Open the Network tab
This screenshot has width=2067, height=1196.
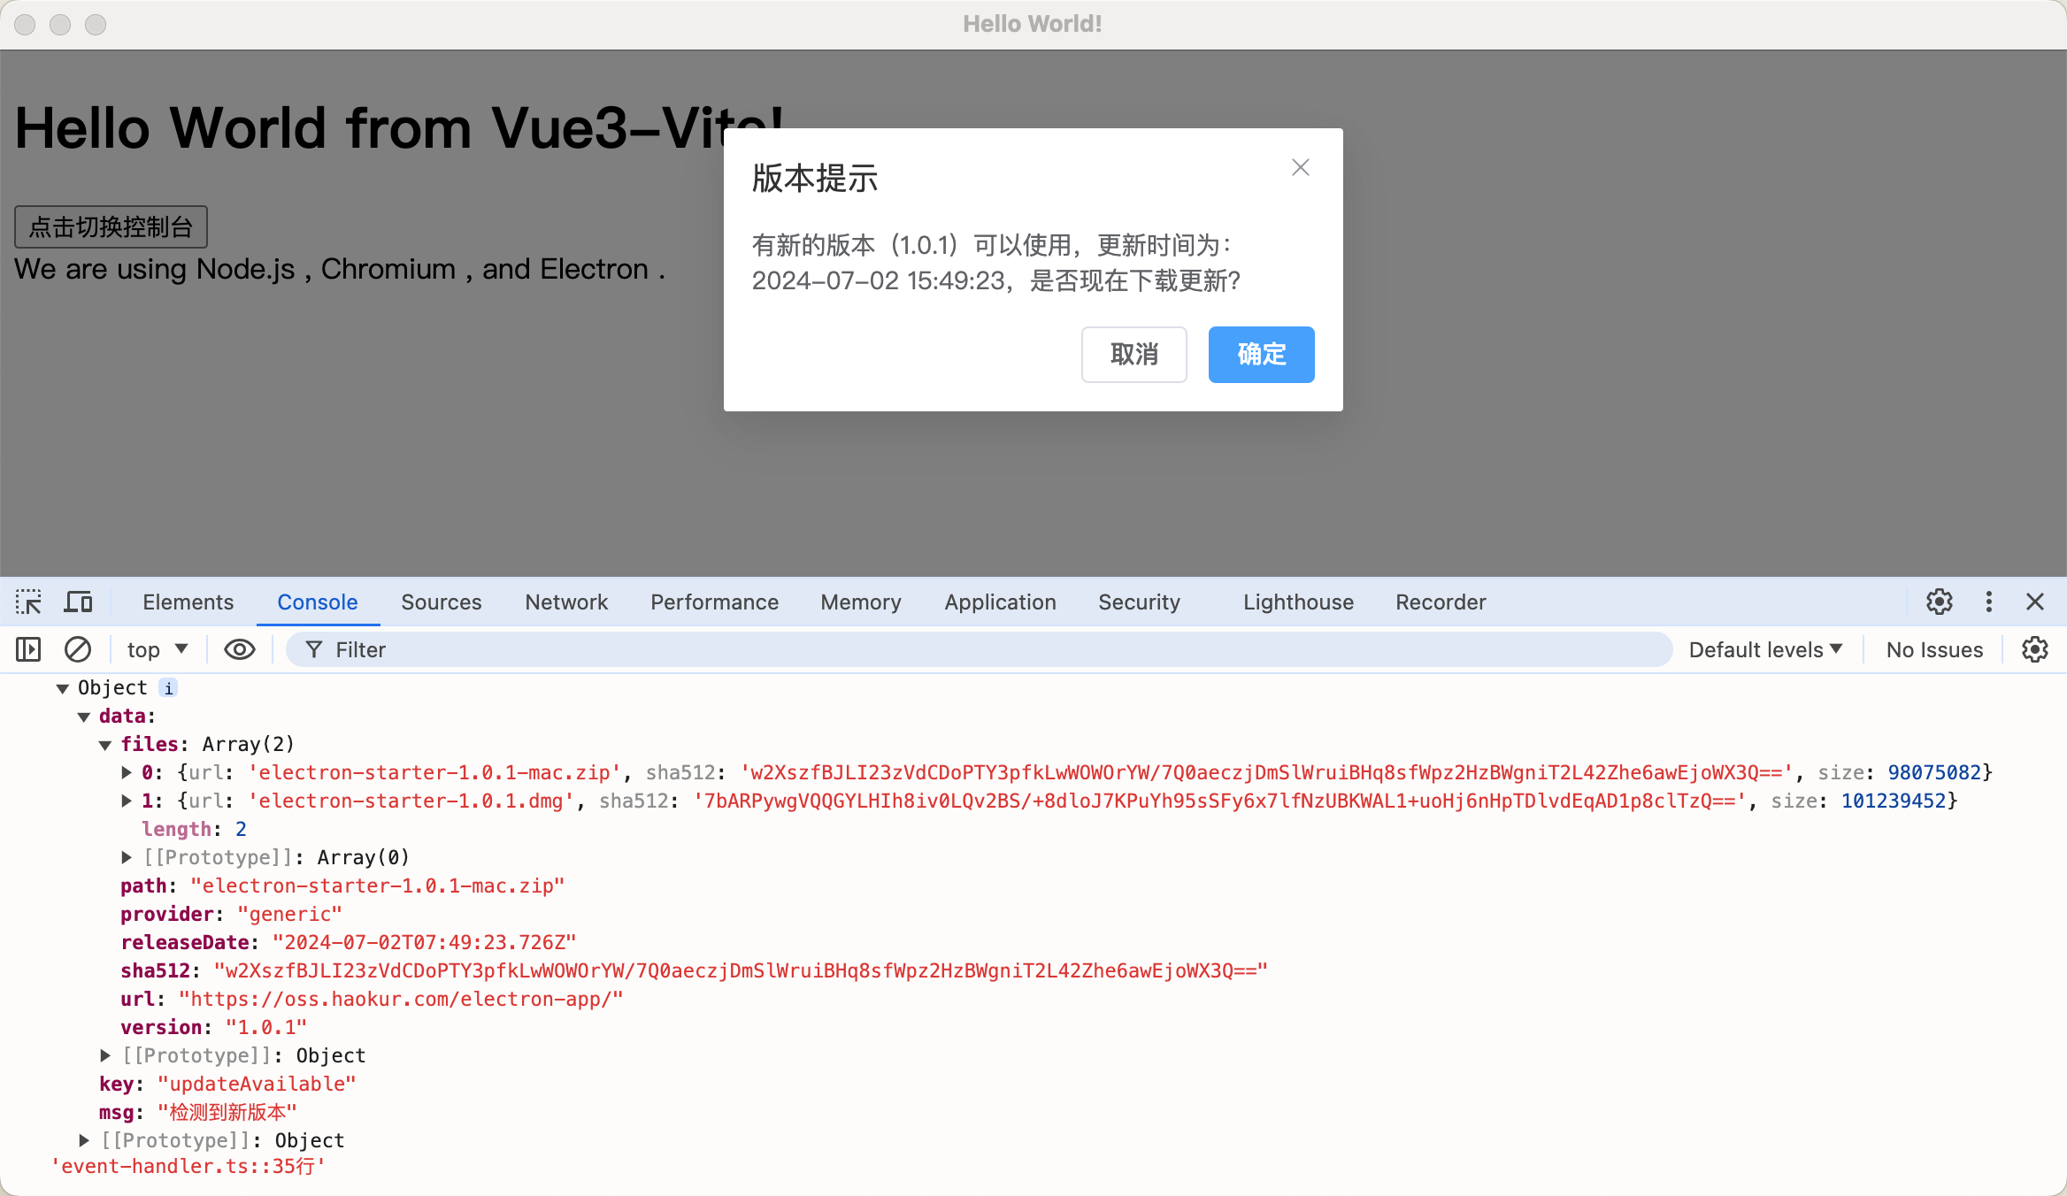pos(566,602)
